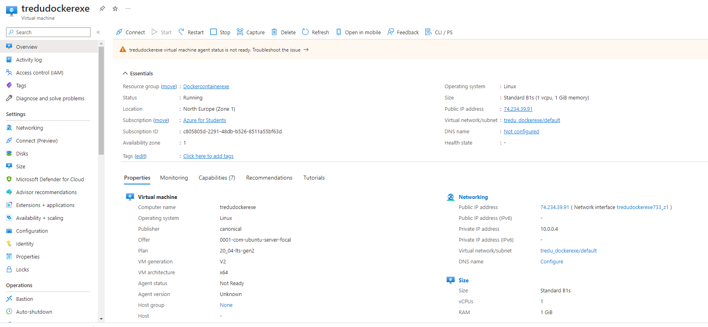Click the Bastion sidebar icon
Viewport: 708px width, 327px height.
(x=9, y=299)
